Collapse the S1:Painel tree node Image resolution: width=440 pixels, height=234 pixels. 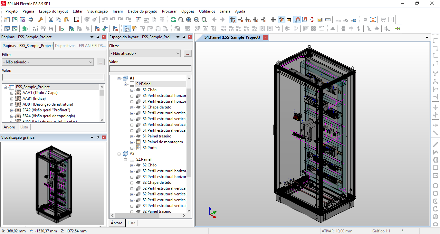[126, 84]
